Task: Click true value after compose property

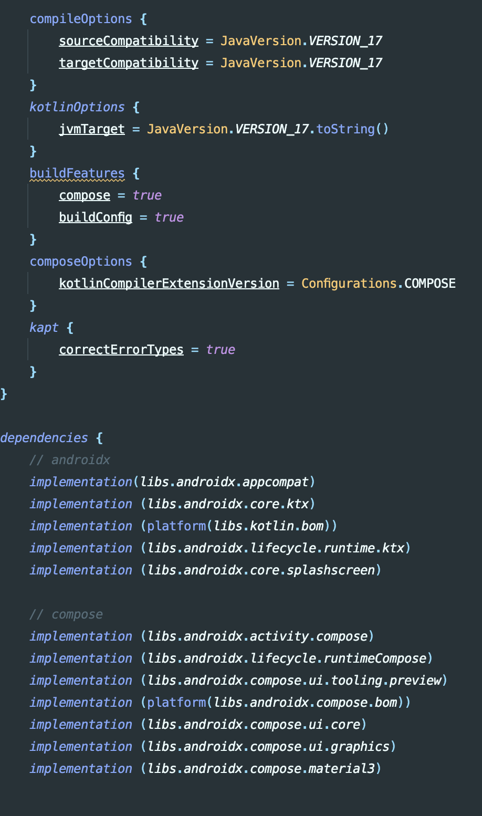Action: [x=147, y=195]
